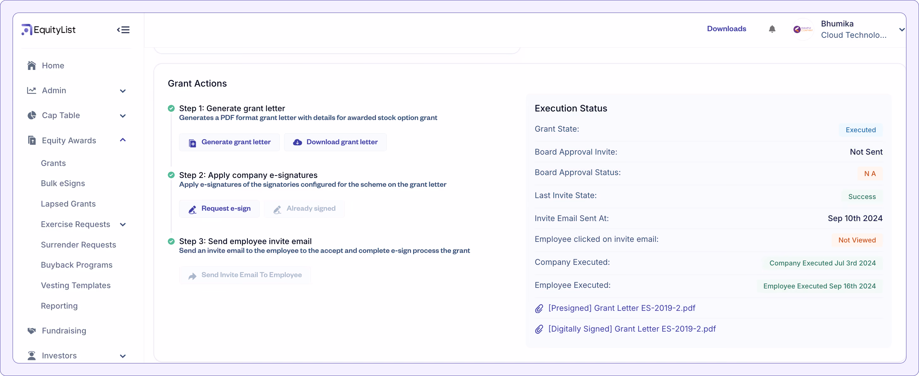
Task: Click Send Invite Email To Employee
Action: tap(245, 275)
